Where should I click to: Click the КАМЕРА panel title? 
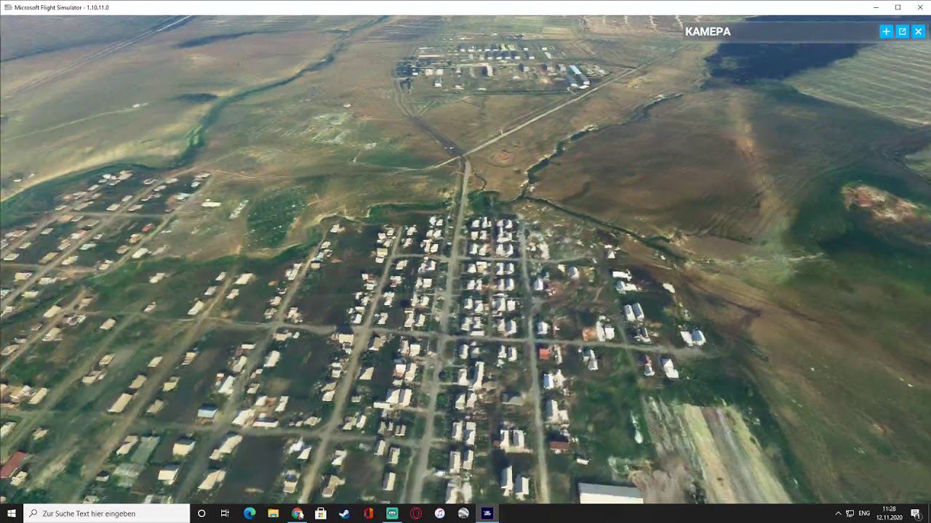(708, 31)
